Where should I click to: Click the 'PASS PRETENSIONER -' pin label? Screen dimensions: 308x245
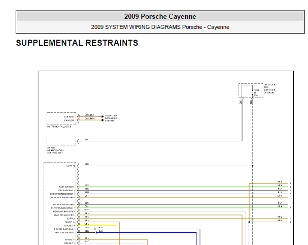62,197
